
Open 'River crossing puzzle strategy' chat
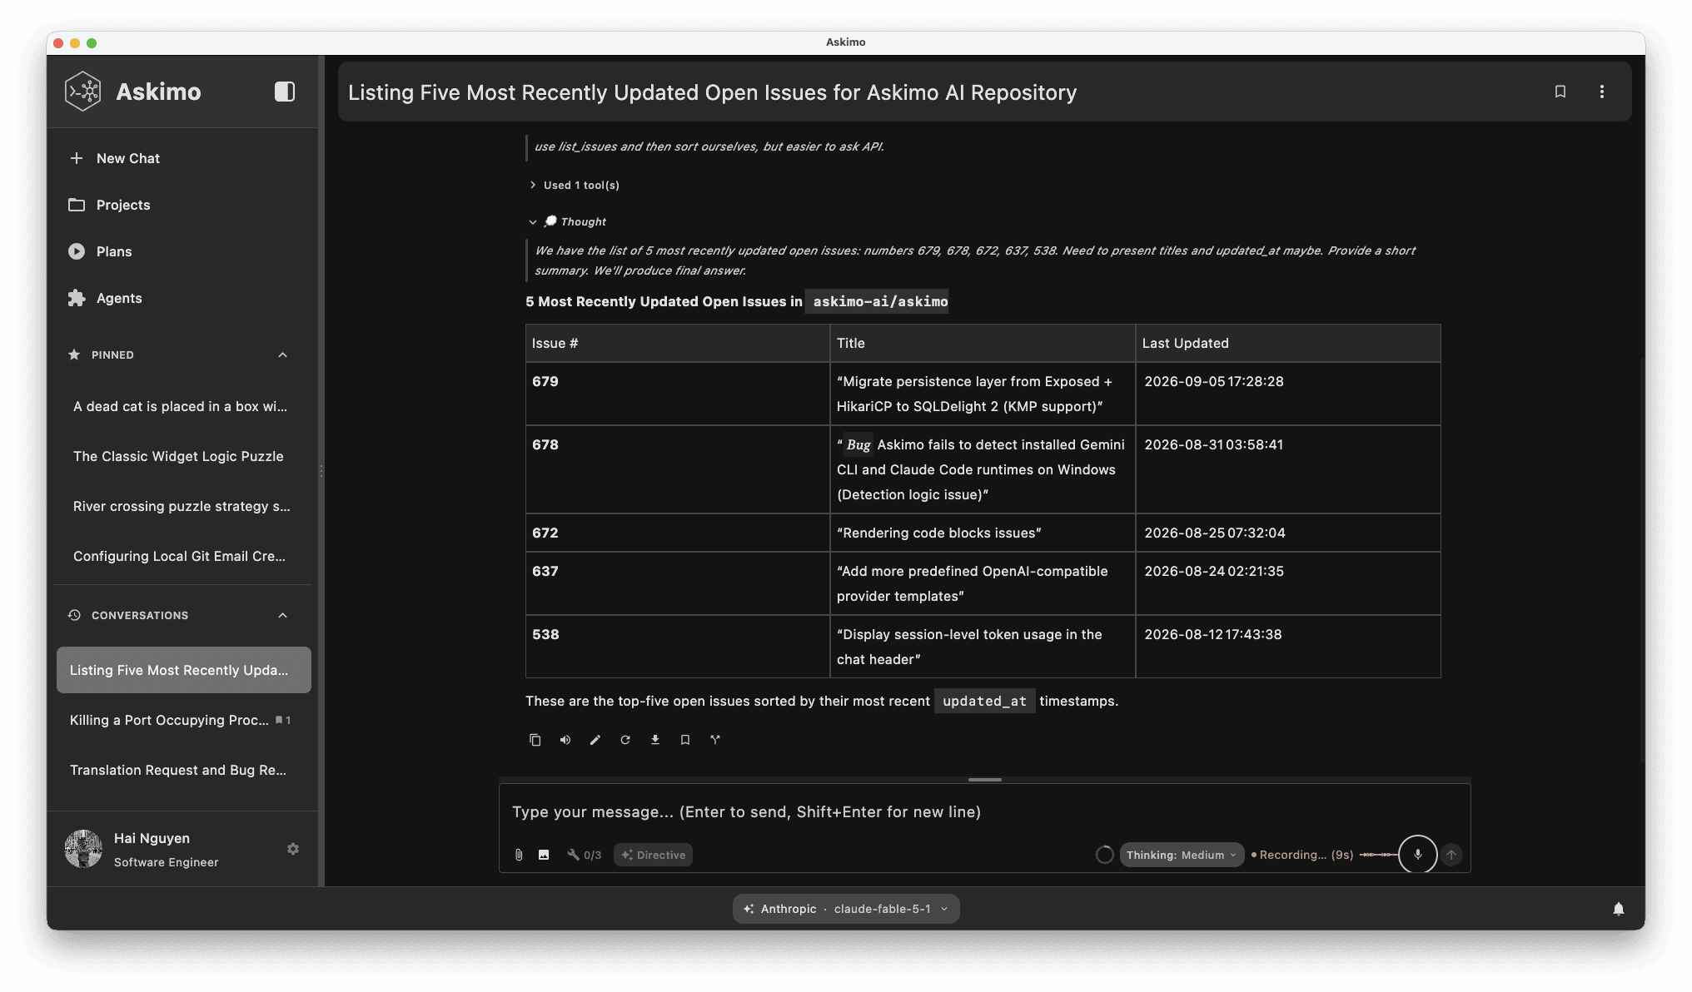(183, 506)
